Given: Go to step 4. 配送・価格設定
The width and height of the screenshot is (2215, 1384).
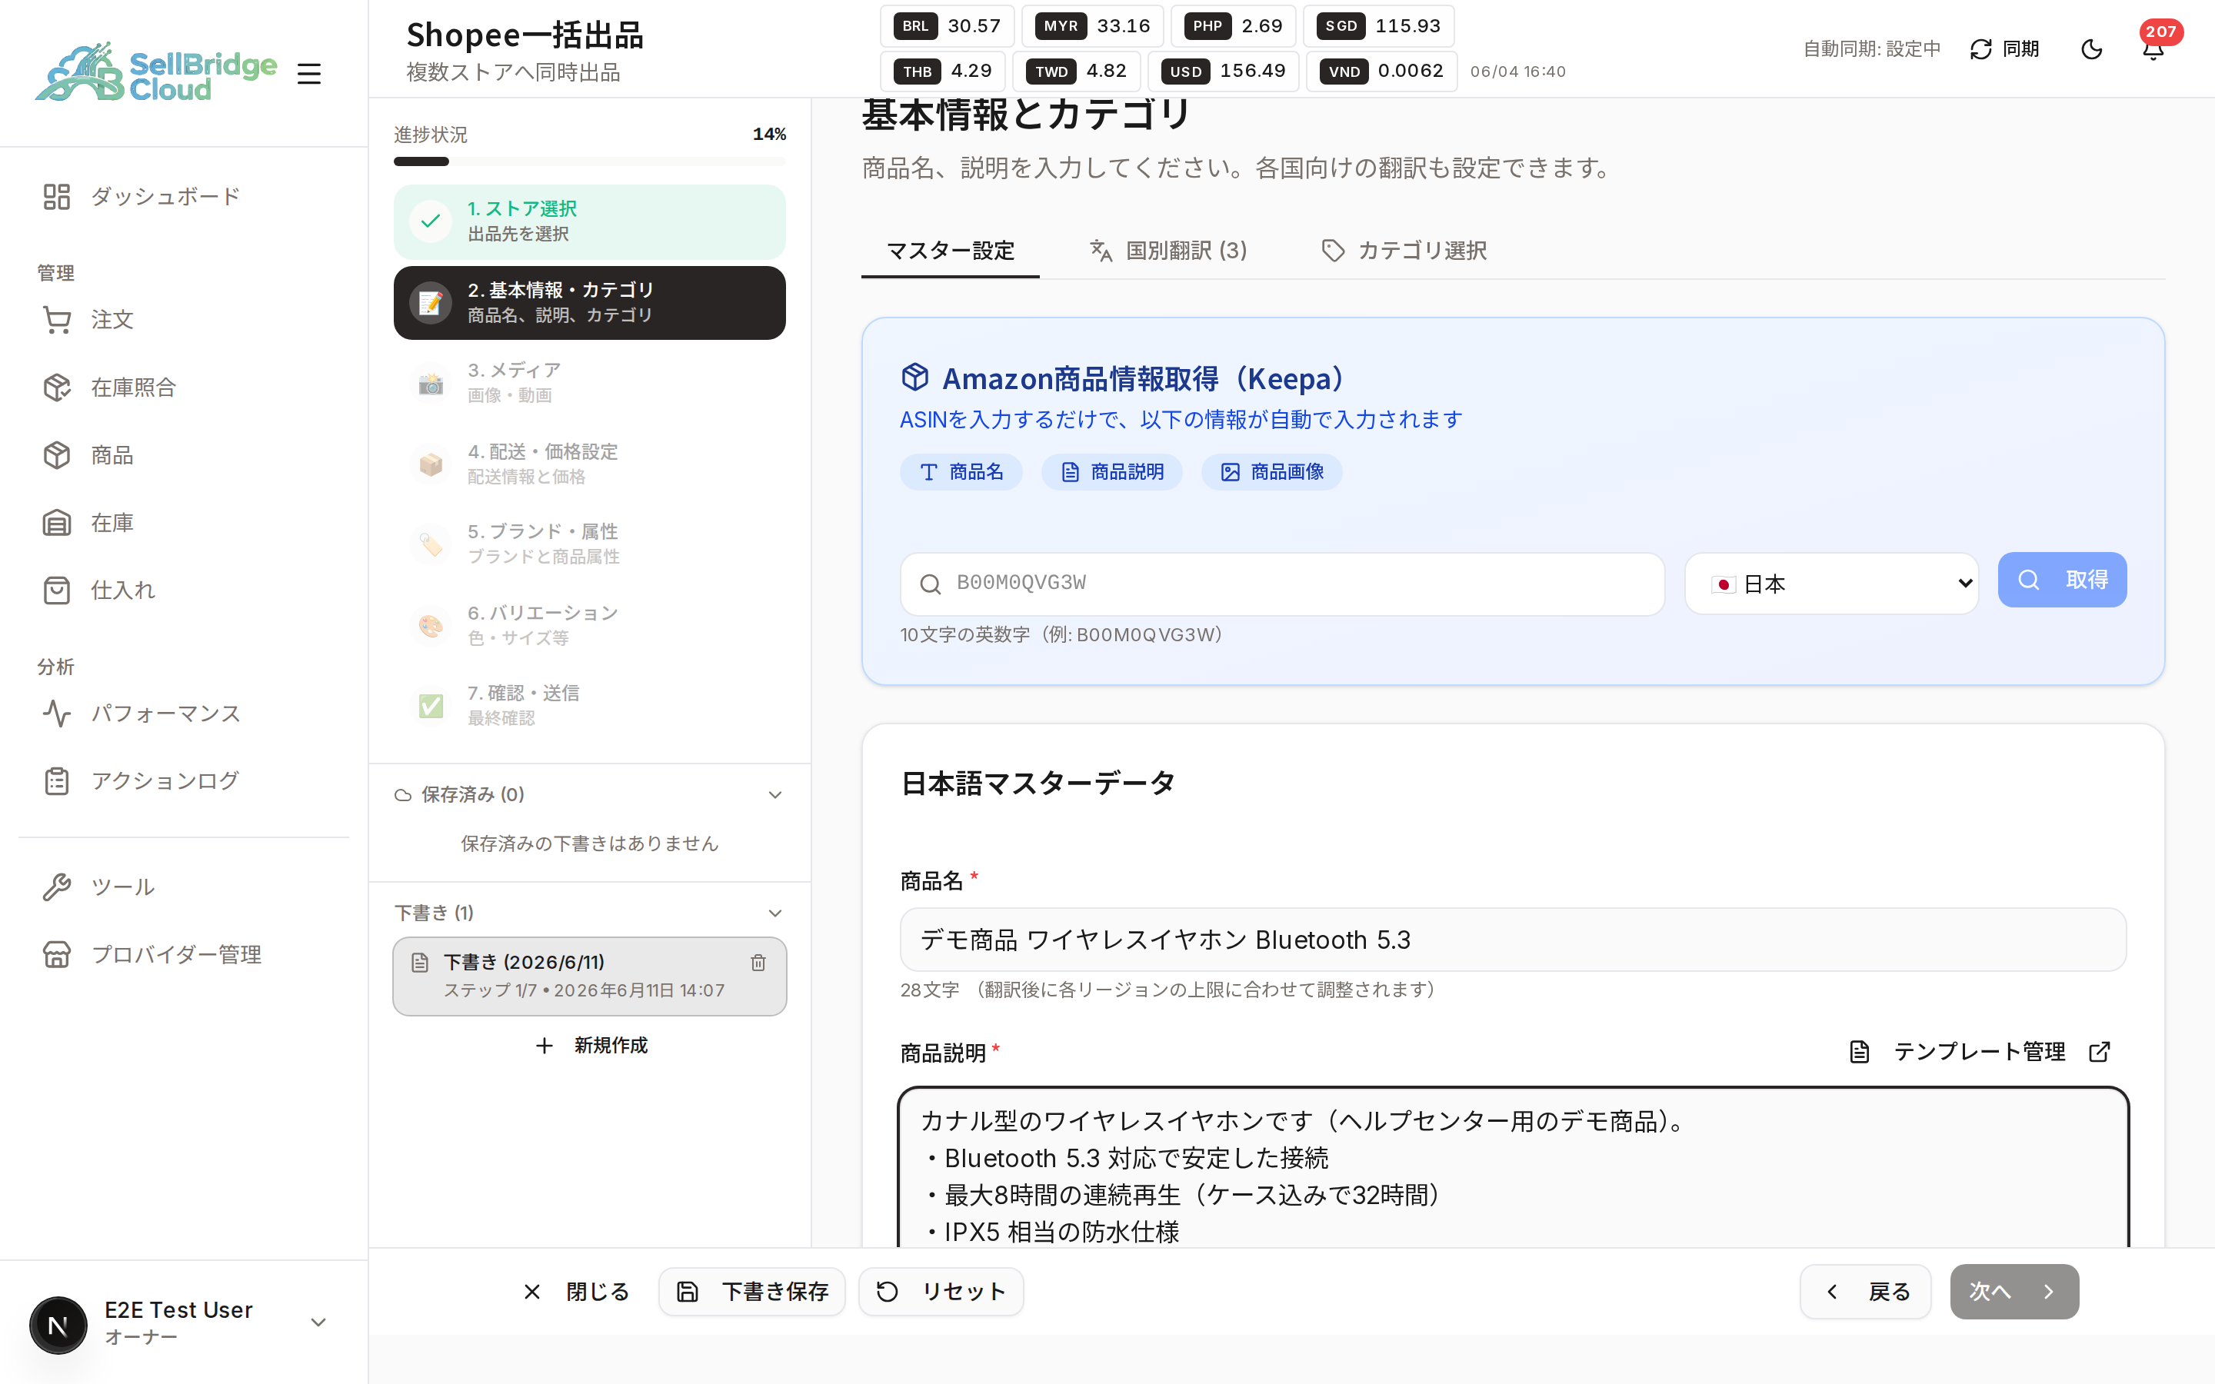Looking at the screenshot, I should pos(589,464).
